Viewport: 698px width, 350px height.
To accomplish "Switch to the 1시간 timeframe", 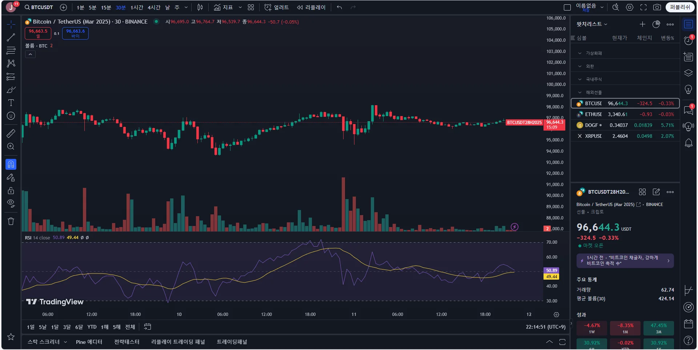I will coord(137,7).
